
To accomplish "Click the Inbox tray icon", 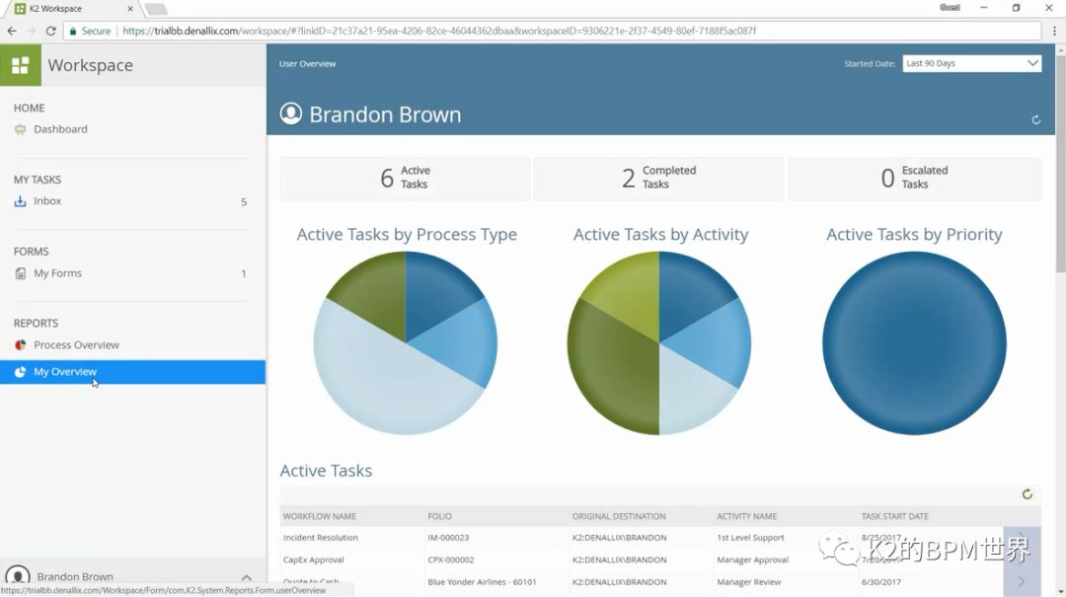I will [21, 201].
